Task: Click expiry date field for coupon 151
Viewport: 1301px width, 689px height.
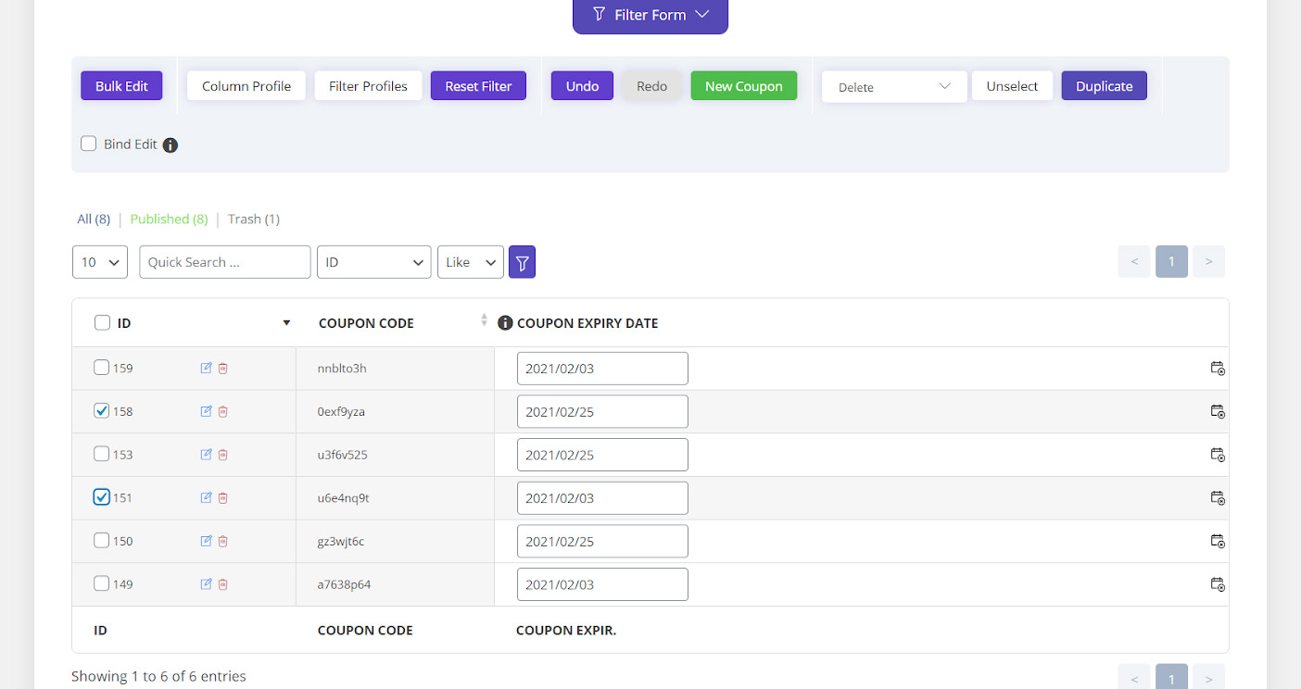Action: [602, 498]
